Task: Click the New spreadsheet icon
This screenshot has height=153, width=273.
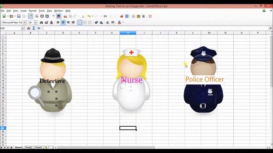Action: click(x=4, y=16)
